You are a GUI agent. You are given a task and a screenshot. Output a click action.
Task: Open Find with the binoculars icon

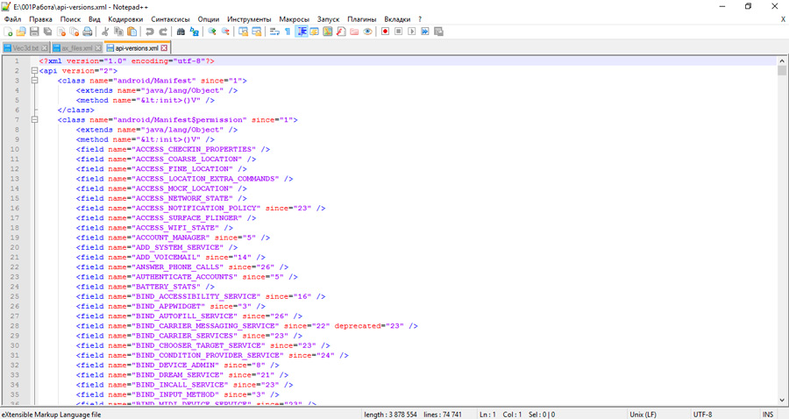click(181, 32)
